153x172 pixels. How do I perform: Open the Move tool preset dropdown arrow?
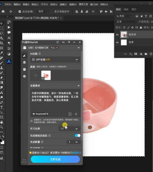pos(15,12)
